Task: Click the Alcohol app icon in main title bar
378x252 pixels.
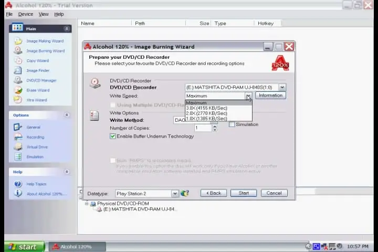Action: 8,5
